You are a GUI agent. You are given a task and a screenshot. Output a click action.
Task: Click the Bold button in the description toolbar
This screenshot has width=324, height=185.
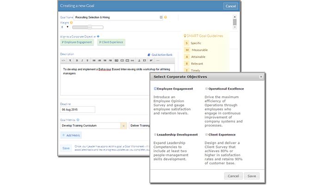(x=76, y=60)
